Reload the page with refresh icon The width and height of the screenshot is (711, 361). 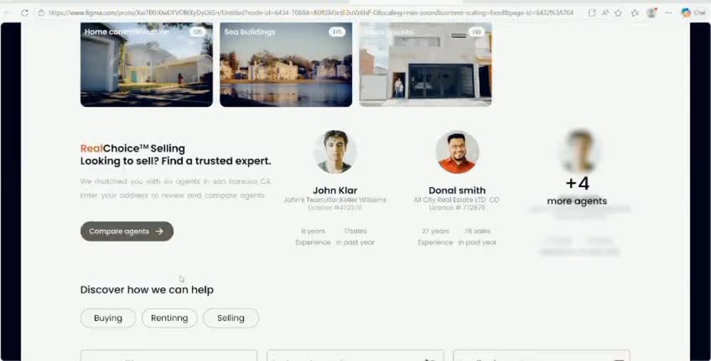24,13
